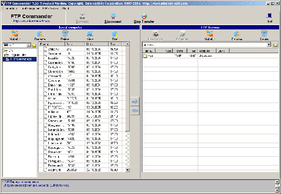
Task: Click MakeDir icon in Local computer toolbar
Action: click(x=15, y=34)
